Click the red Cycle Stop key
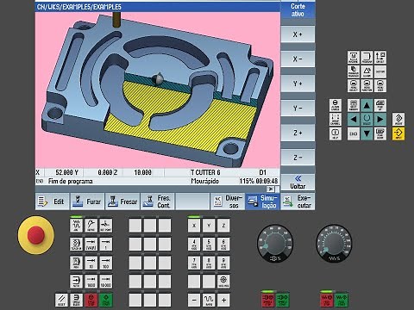This screenshot has height=310, width=414. [91, 300]
